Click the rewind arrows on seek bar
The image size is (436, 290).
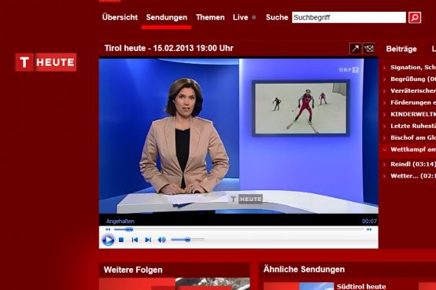[x=108, y=229]
